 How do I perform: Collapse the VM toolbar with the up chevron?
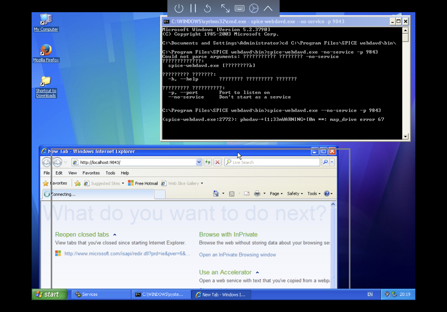(268, 8)
